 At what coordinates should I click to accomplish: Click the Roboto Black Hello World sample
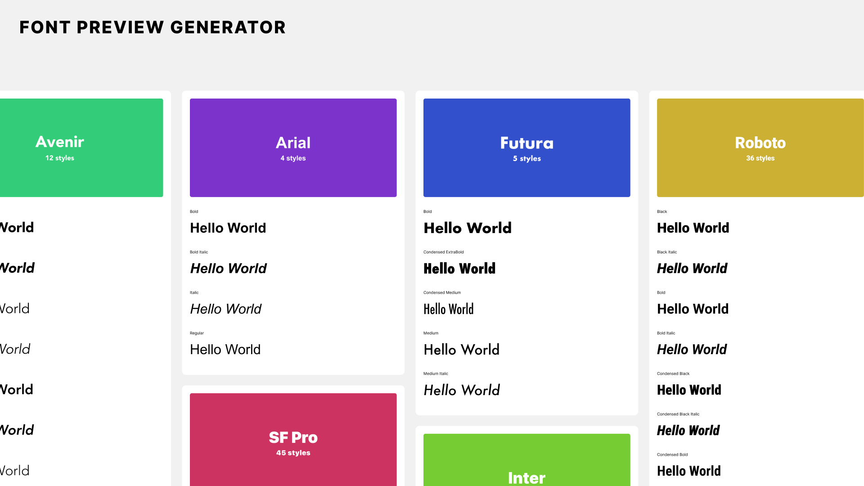click(x=693, y=228)
